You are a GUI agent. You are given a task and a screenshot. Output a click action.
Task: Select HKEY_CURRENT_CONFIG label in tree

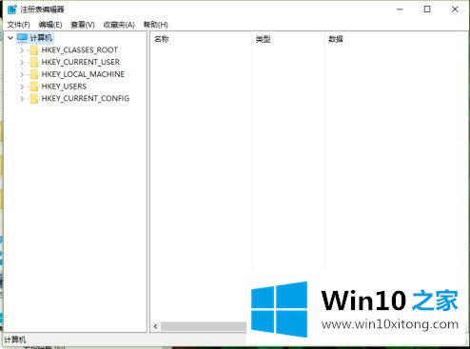(x=86, y=99)
